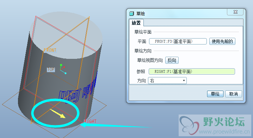Select the RIGHT datum plane label

[90, 121]
